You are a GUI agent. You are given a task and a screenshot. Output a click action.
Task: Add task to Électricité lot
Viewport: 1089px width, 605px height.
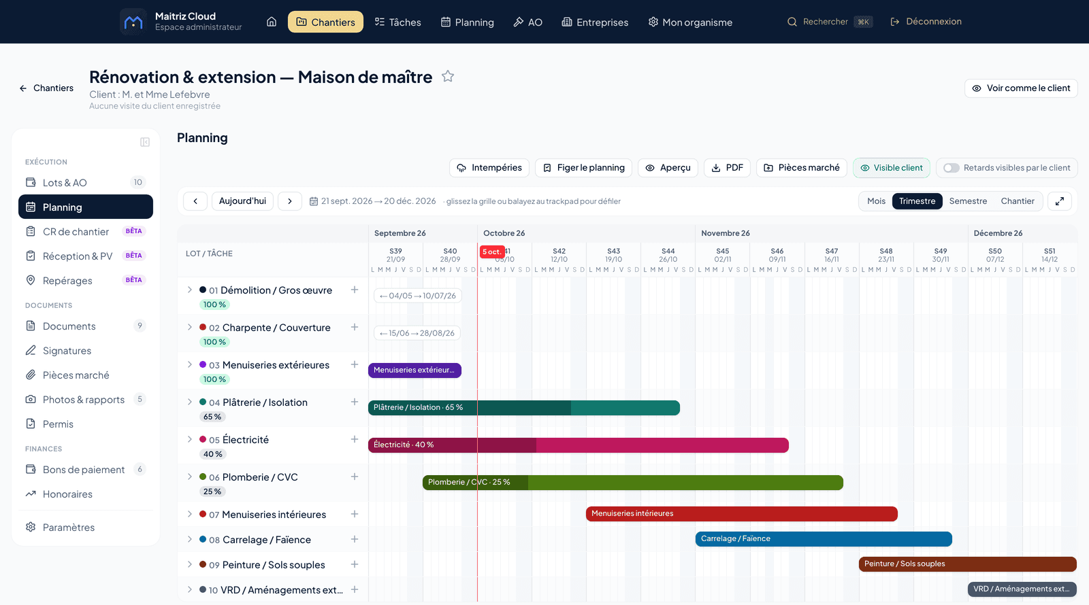pos(355,439)
